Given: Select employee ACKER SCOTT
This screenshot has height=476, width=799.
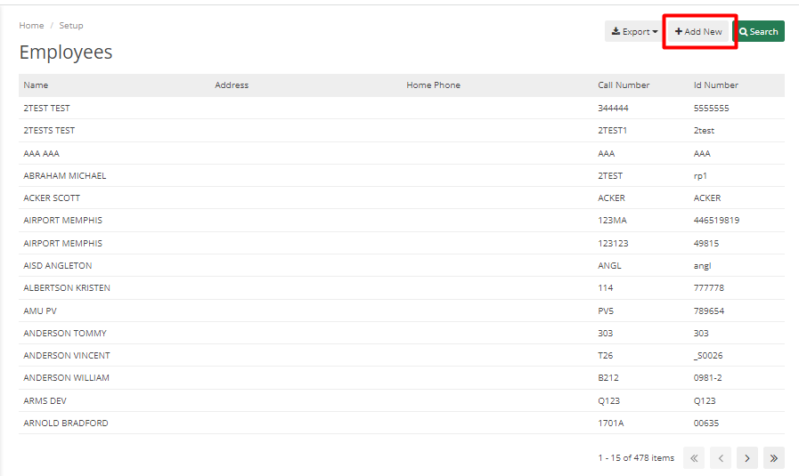Looking at the screenshot, I should (x=52, y=198).
